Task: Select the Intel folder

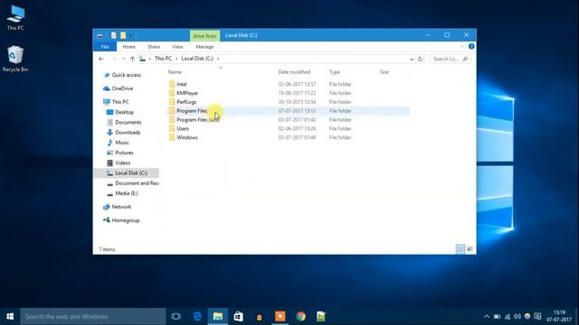Action: pos(181,84)
